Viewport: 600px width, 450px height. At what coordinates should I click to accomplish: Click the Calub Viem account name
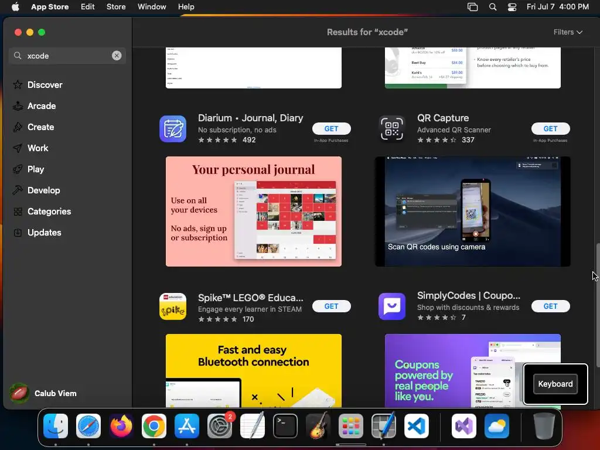pyautogui.click(x=56, y=393)
